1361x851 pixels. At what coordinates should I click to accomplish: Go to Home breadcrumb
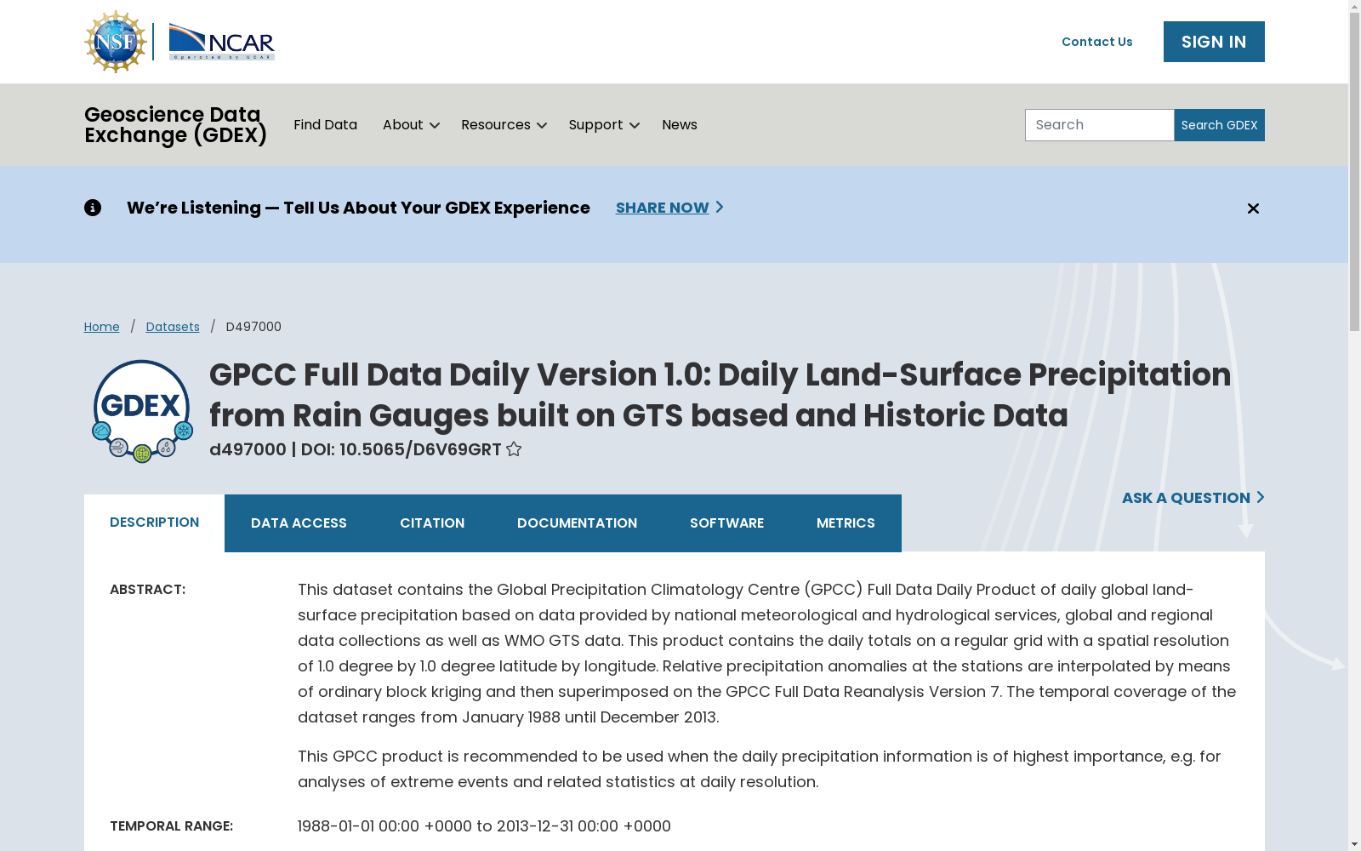tap(102, 327)
